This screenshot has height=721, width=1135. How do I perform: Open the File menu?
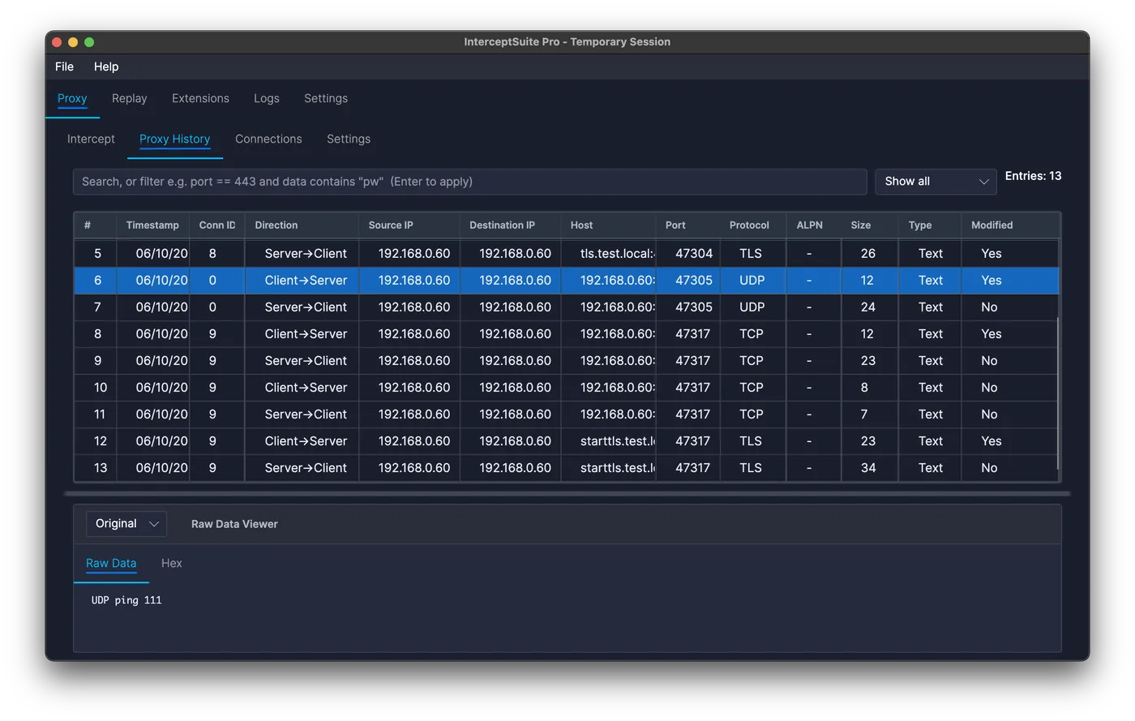pyautogui.click(x=64, y=67)
